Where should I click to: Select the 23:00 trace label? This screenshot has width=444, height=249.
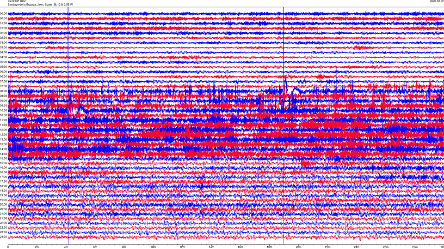click(3, 232)
